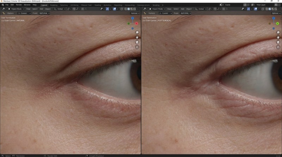Toggle overlays in left viewport

pos(114,9)
